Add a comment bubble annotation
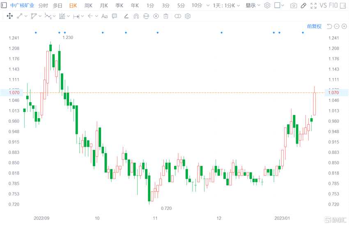Viewport: 349px width, 225px height. tap(115, 16)
